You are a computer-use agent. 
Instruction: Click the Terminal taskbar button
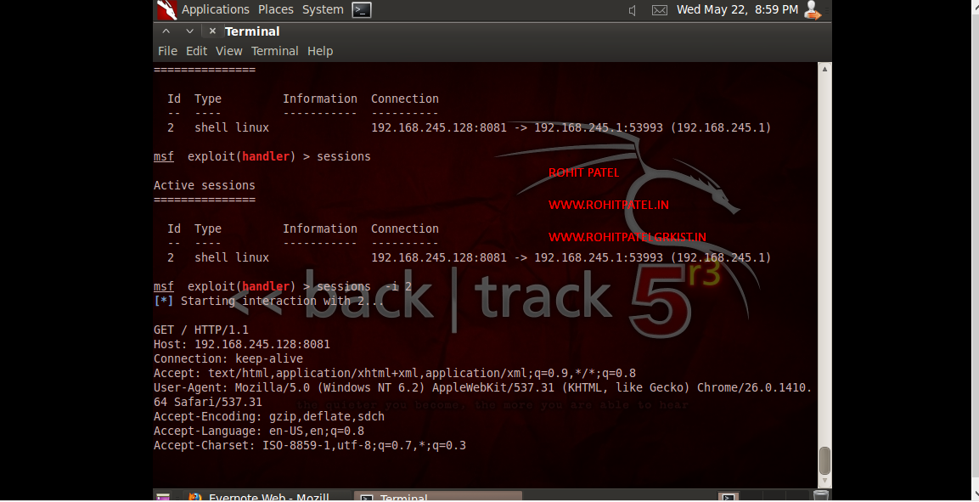coord(438,496)
